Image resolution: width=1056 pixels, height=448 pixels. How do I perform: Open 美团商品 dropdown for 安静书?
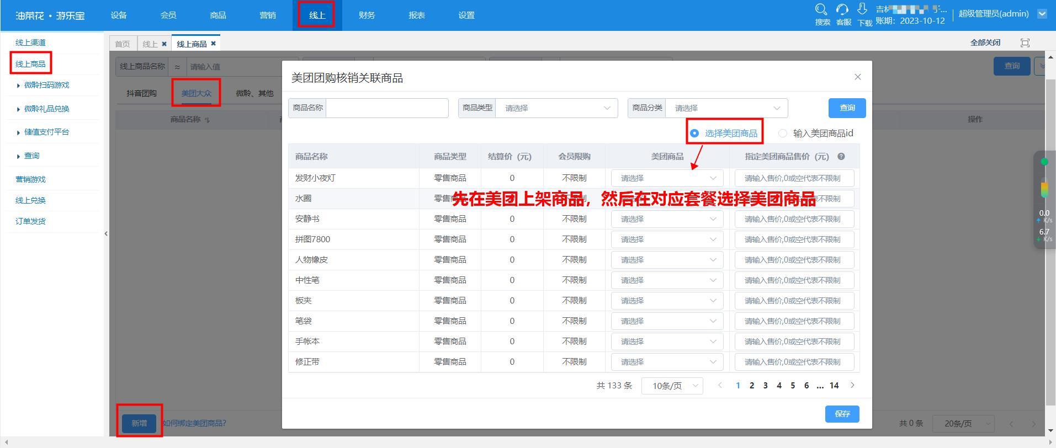click(667, 219)
